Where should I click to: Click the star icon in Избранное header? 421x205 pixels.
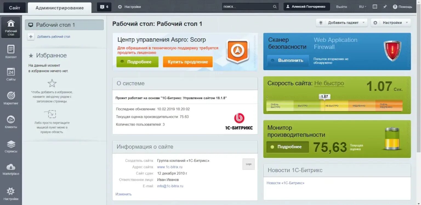pos(31,56)
